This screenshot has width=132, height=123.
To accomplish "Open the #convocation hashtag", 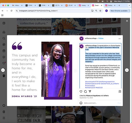I will pos(90,85).
